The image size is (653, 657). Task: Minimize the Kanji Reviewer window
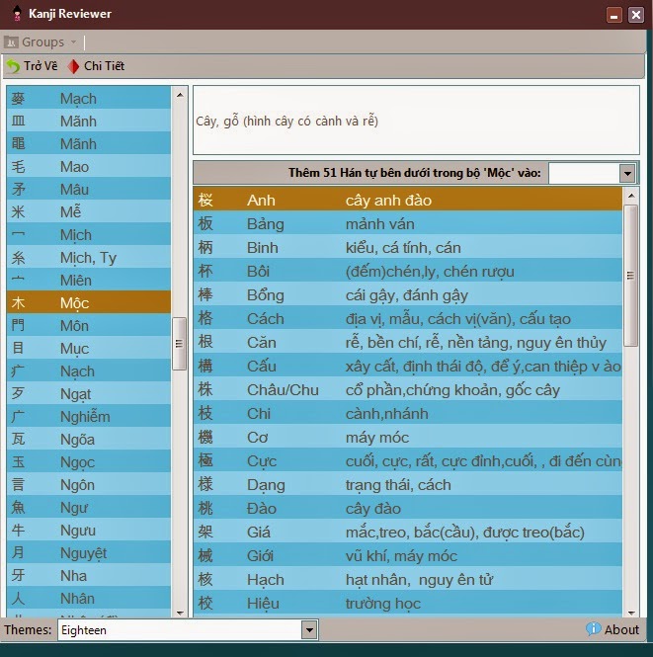(614, 15)
